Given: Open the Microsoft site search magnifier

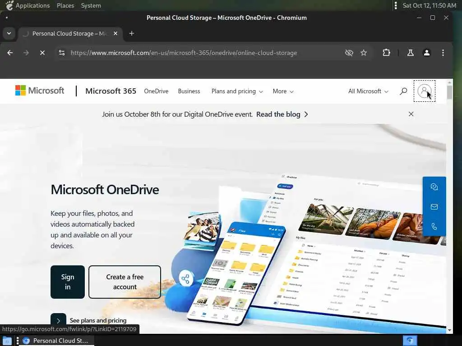Looking at the screenshot, I should click(x=403, y=91).
